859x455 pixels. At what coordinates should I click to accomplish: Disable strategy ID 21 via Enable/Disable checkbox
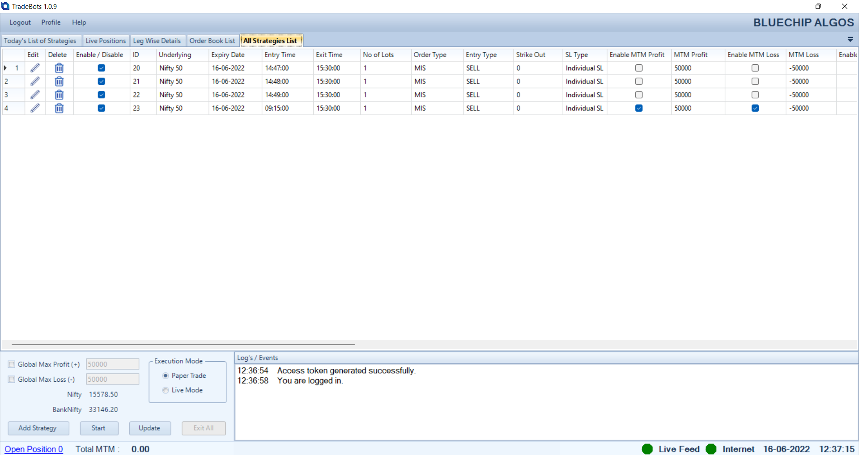coord(102,81)
